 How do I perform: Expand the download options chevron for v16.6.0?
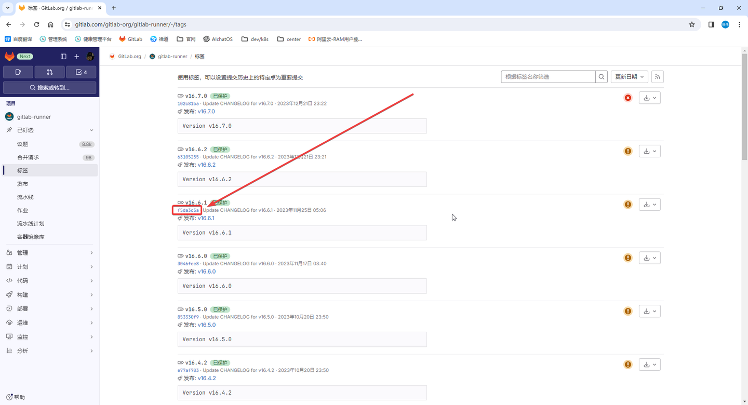(654, 257)
